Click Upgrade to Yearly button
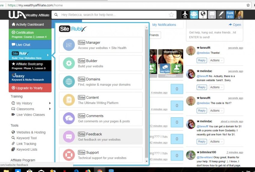The width and height of the screenshot is (255, 172). point(30,88)
